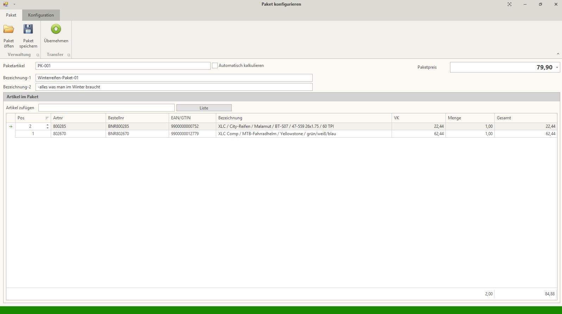The width and height of the screenshot is (562, 314).
Task: Open the quick access toolbar dropdown
Action: click(x=14, y=4)
